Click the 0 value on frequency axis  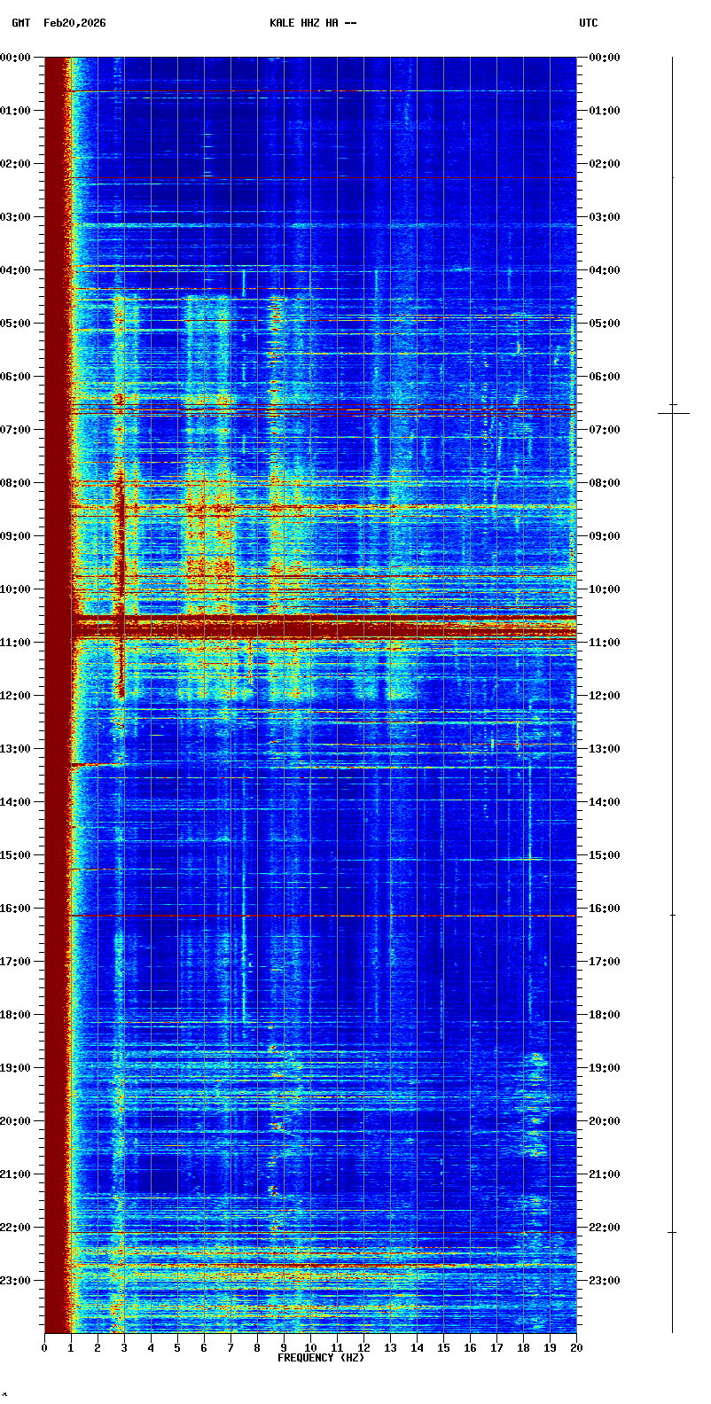(x=44, y=1348)
